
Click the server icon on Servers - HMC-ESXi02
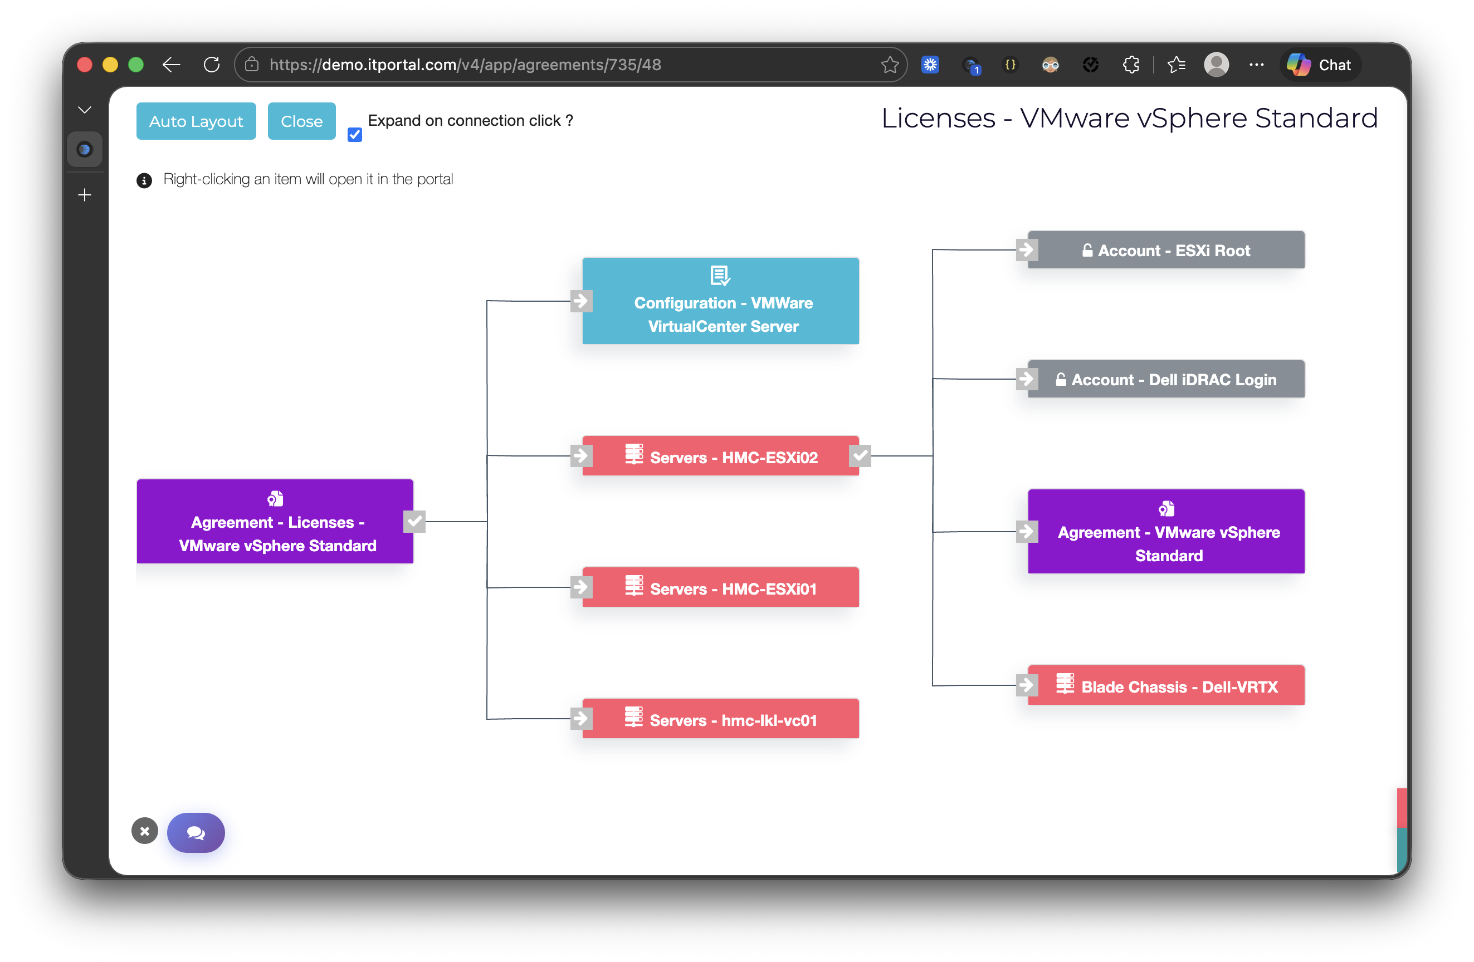pos(634,457)
